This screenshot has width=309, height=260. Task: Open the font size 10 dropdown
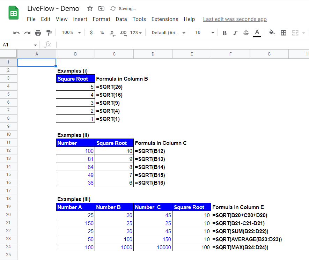[x=204, y=32]
